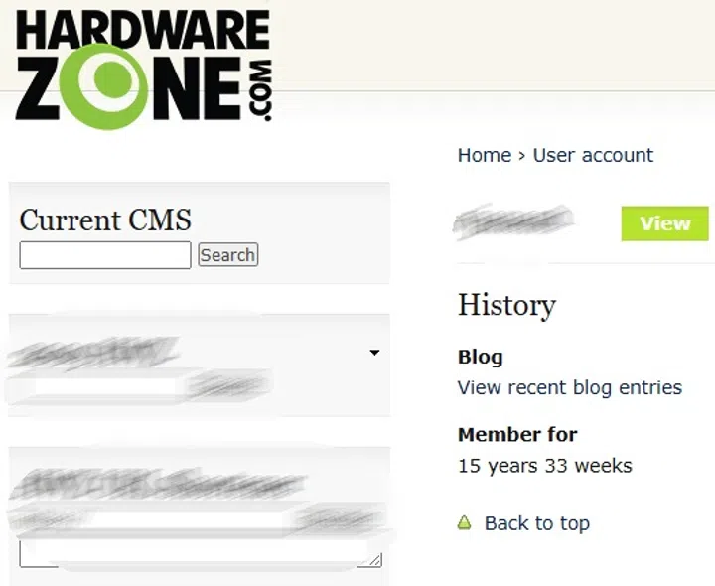This screenshot has height=586, width=715.
Task: Click the text area resize grip
Action: (x=375, y=560)
